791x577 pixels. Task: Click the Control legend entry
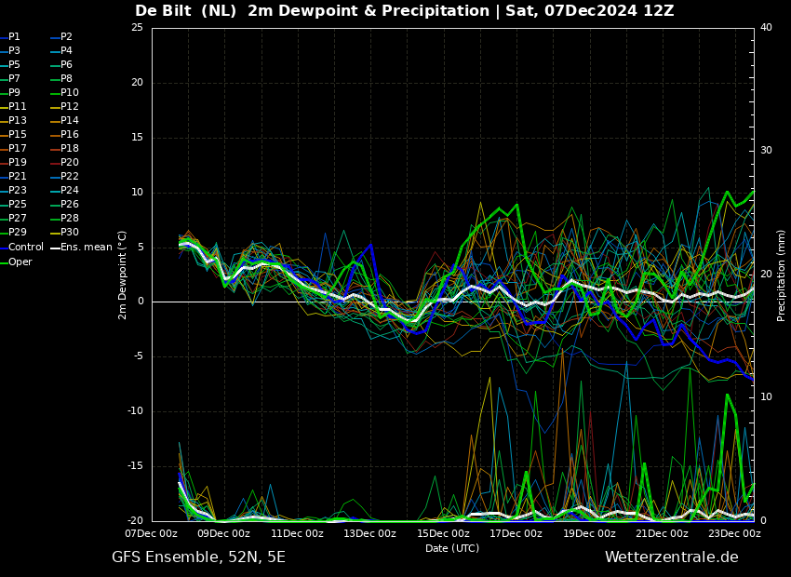[x=26, y=247]
